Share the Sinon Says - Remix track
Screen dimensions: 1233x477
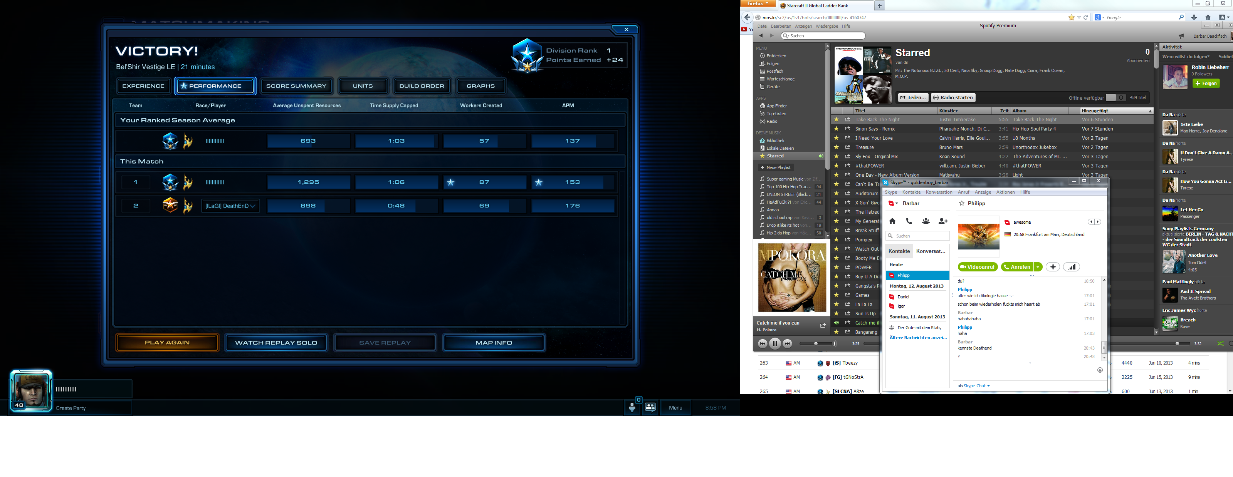847,129
